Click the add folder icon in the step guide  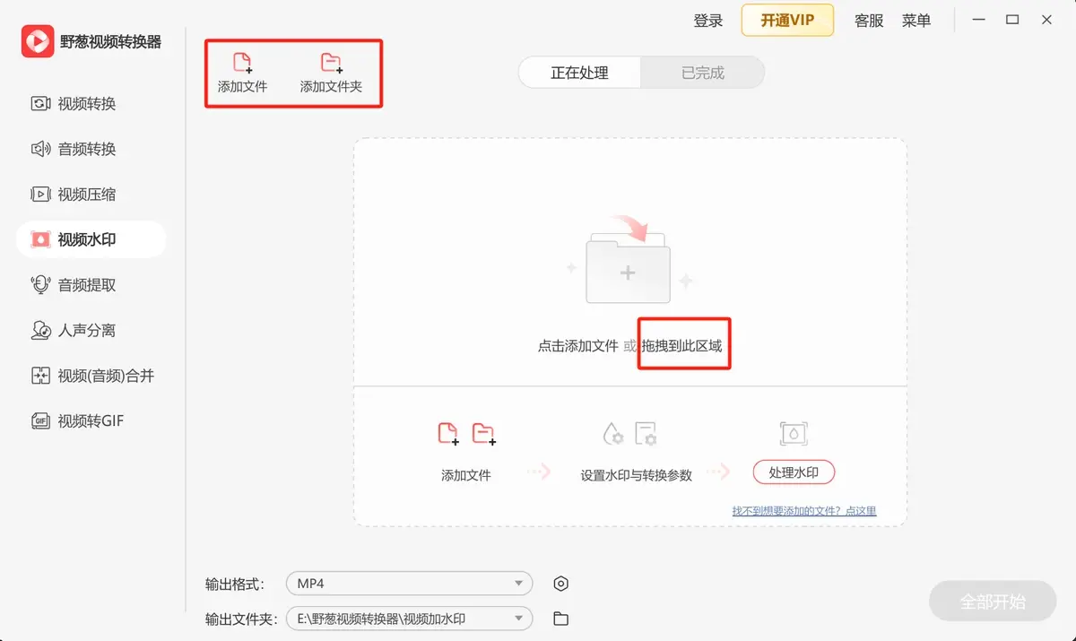click(484, 434)
